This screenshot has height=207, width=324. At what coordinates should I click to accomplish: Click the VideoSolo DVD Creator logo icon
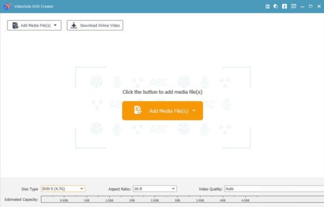pyautogui.click(x=7, y=6)
